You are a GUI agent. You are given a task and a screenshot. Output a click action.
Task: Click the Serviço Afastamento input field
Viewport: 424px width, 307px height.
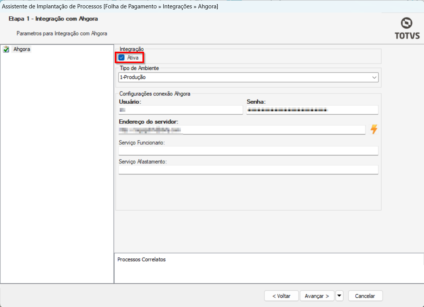pyautogui.click(x=248, y=169)
